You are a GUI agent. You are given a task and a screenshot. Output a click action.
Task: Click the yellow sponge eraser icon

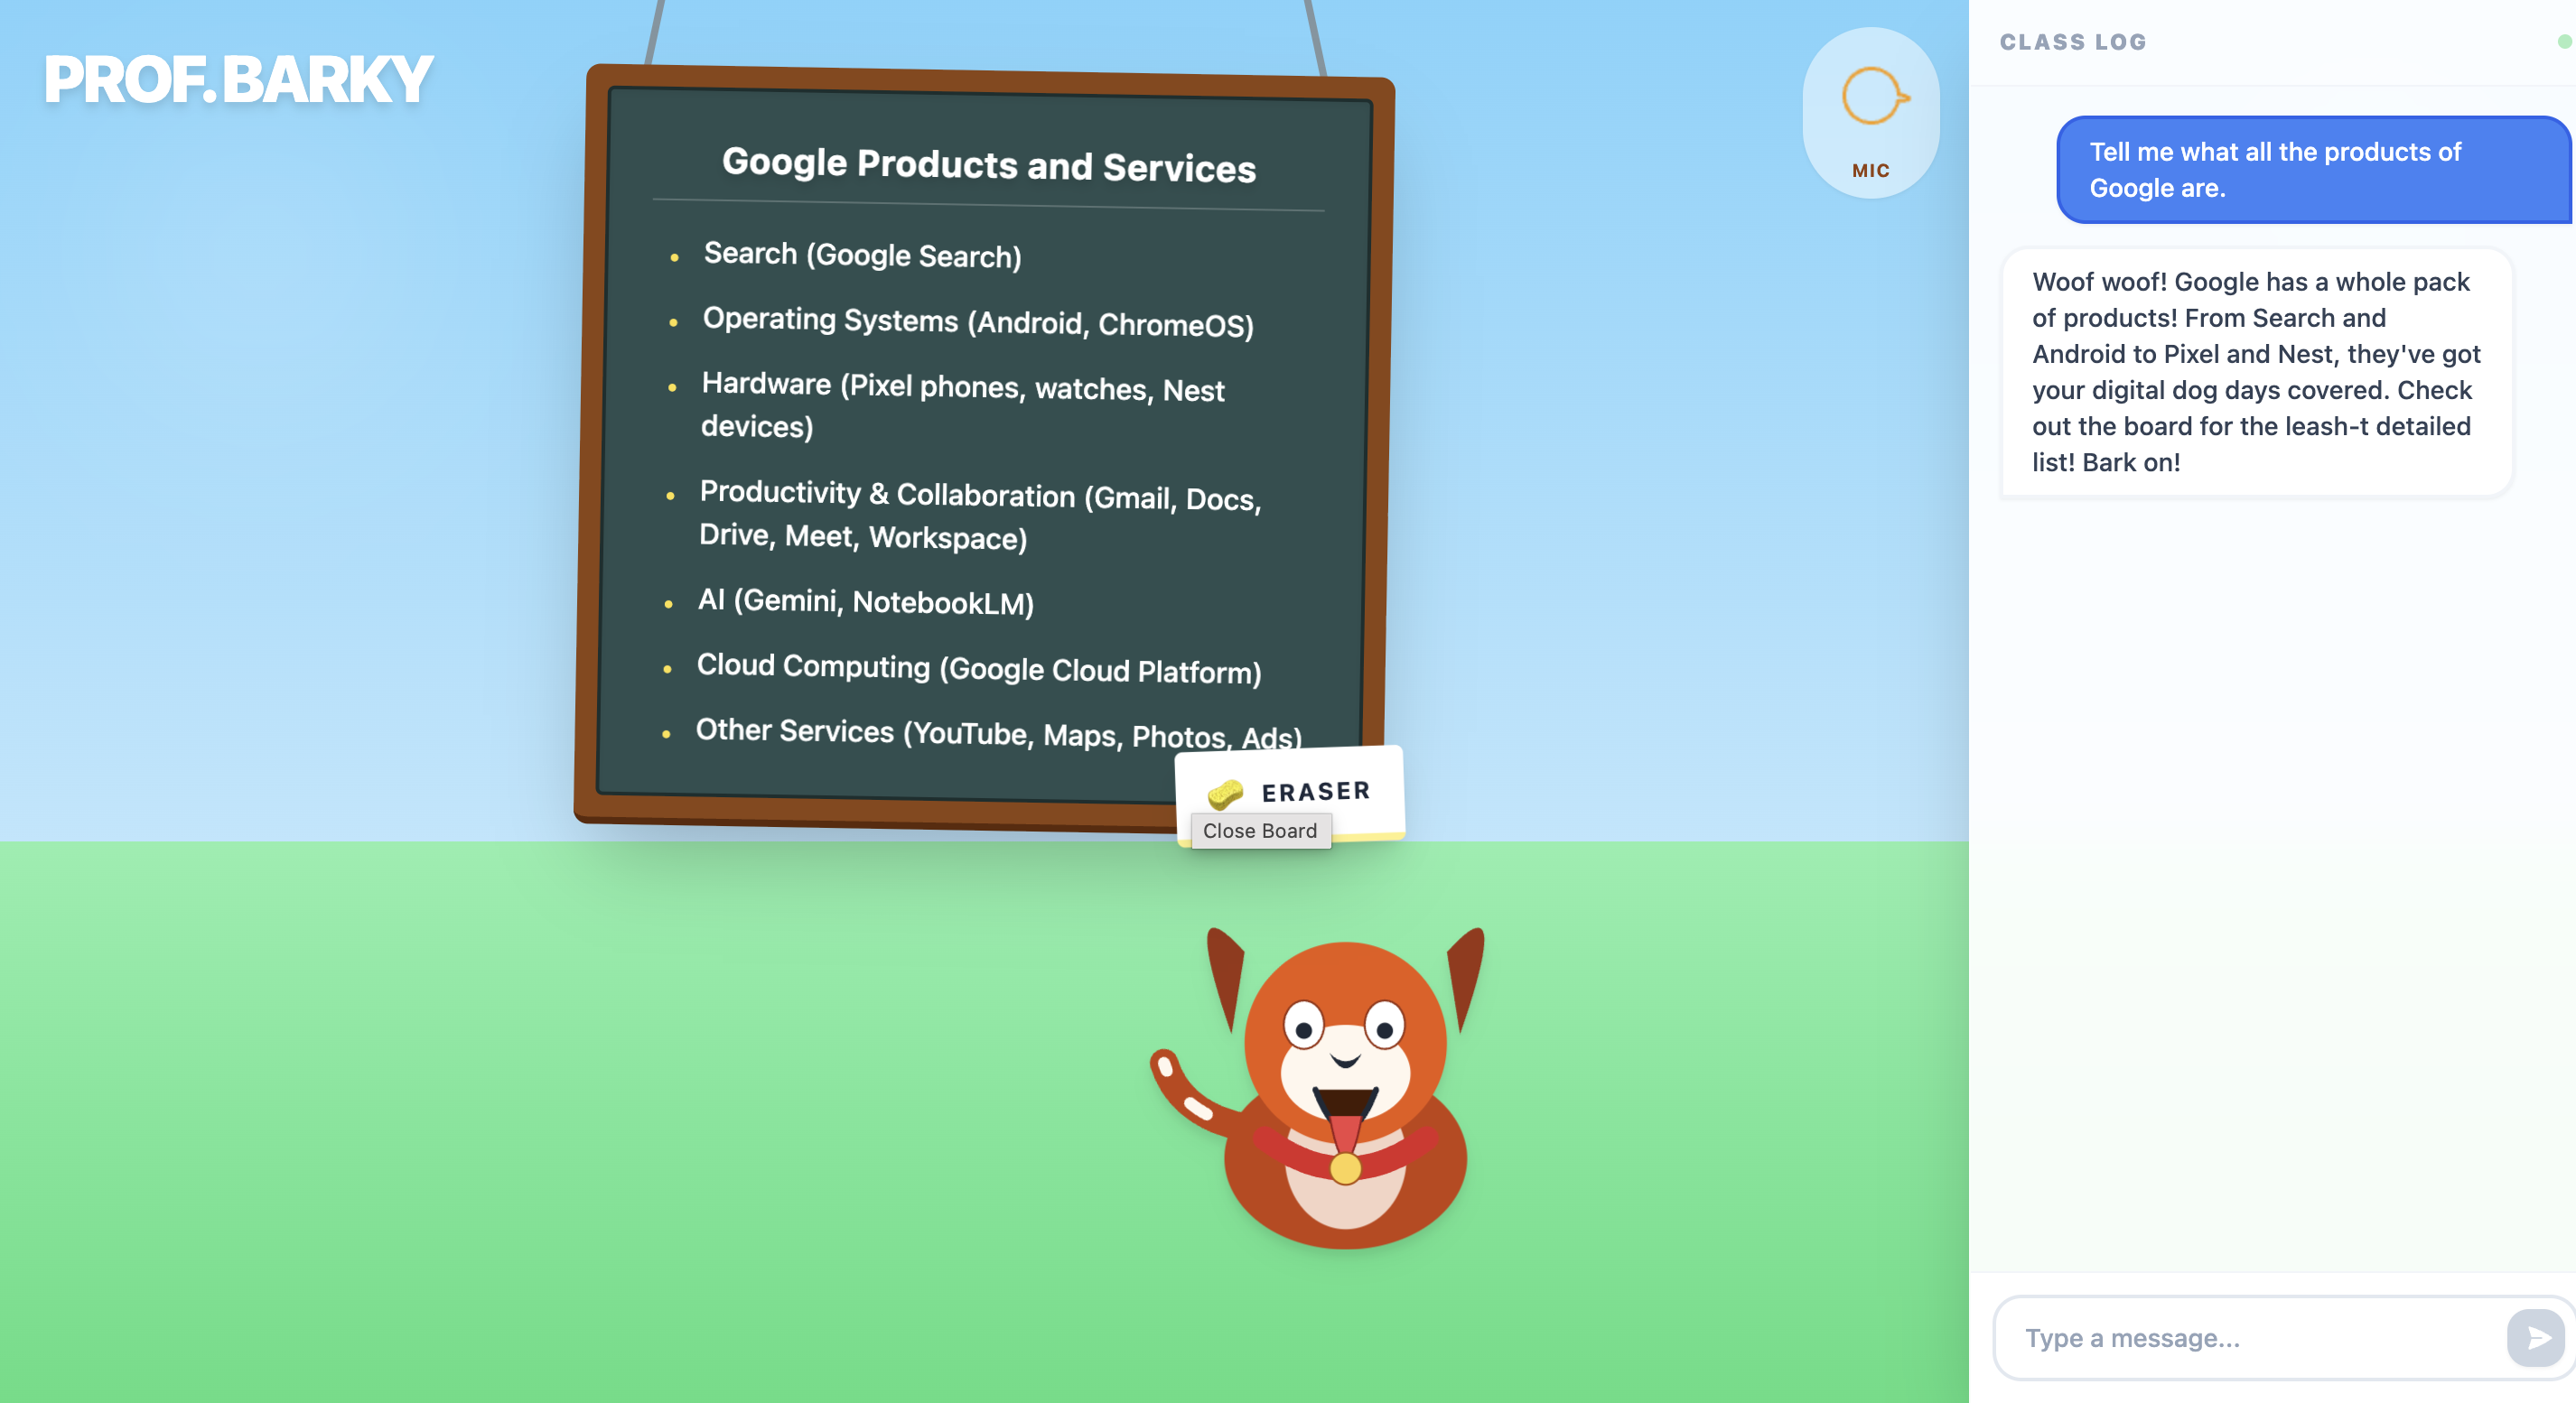pyautogui.click(x=1224, y=794)
